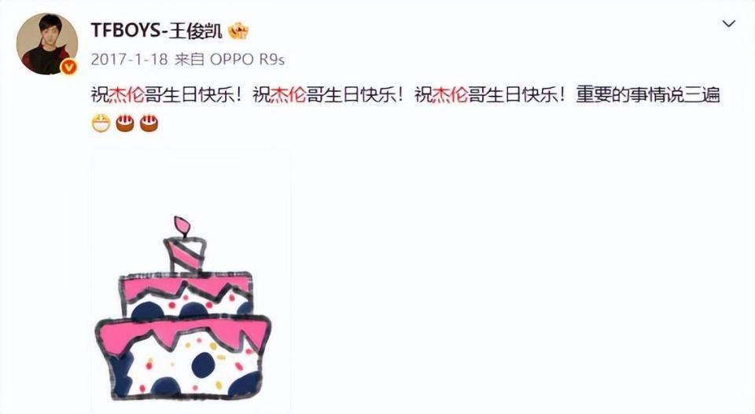Image resolution: width=755 pixels, height=414 pixels.
Task: Open the second red 杰伦 link
Action: tap(289, 94)
